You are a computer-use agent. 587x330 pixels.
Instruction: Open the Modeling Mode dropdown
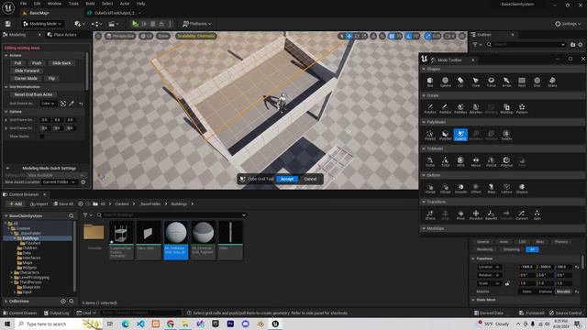point(42,24)
